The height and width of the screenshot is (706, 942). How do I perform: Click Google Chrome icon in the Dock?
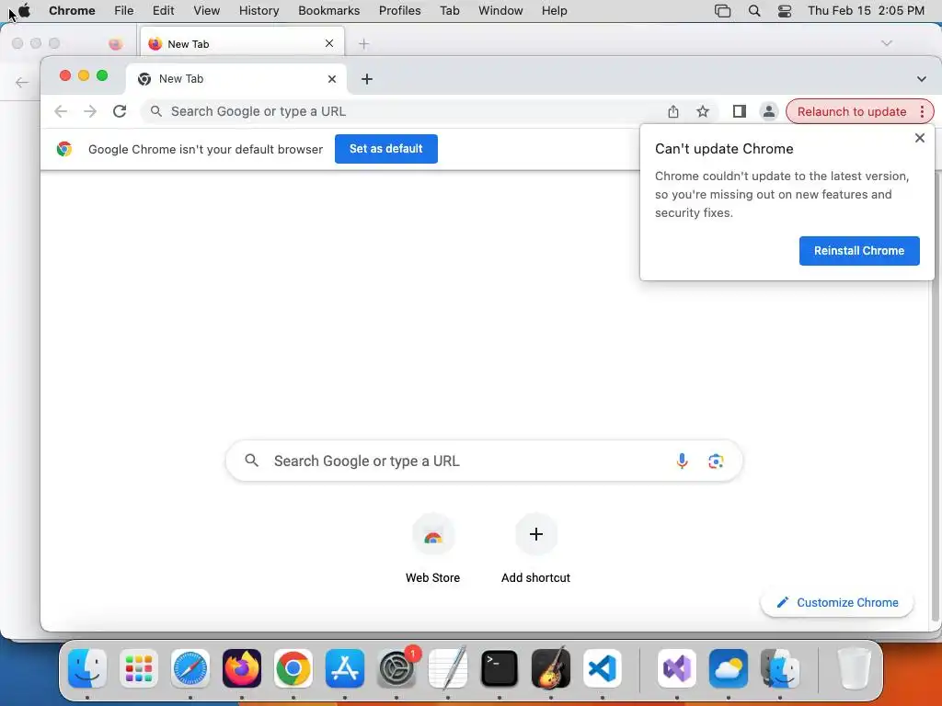coord(293,668)
